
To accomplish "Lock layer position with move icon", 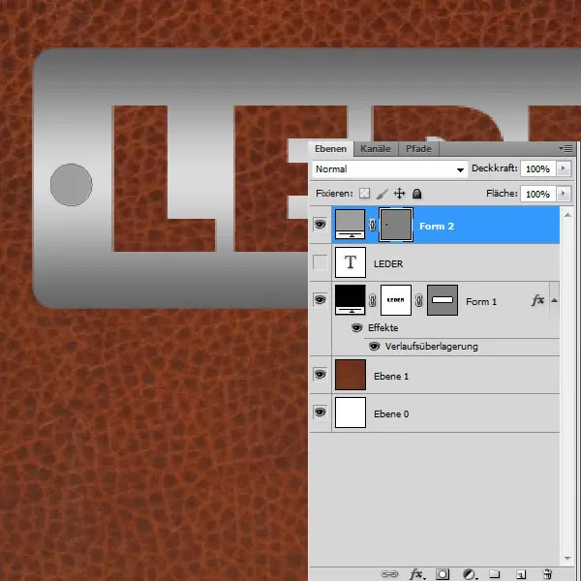I will [x=400, y=194].
